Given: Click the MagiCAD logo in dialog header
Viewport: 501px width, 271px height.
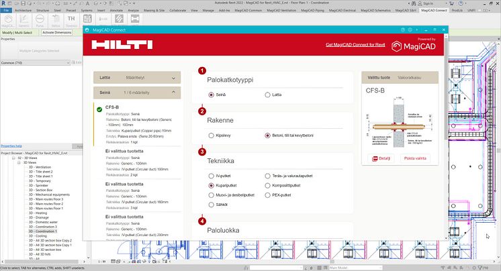Looking at the screenshot, I should (414, 46).
